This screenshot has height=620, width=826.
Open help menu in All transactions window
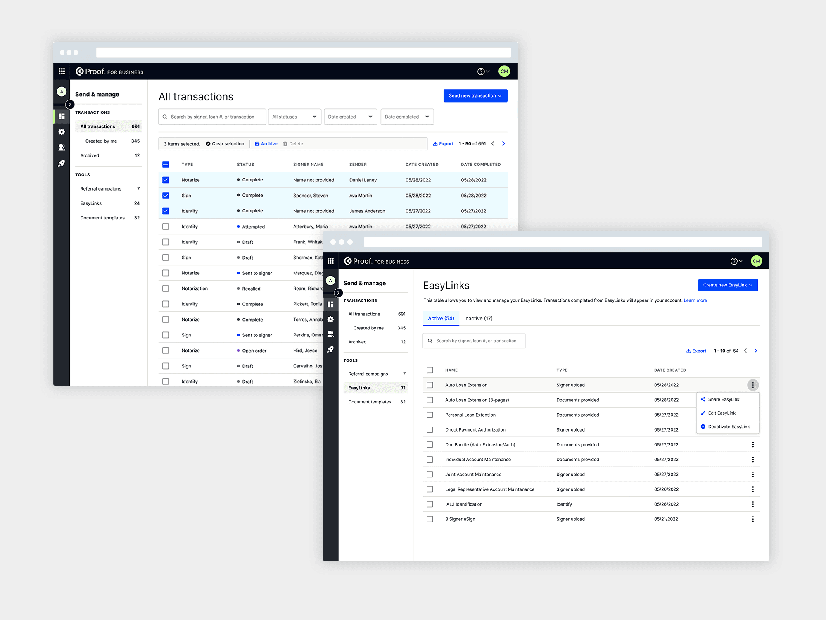[x=483, y=72]
